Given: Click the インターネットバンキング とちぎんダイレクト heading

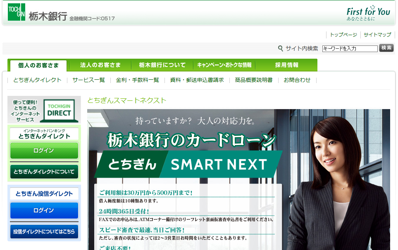Looking at the screenshot, I should 44,134.
